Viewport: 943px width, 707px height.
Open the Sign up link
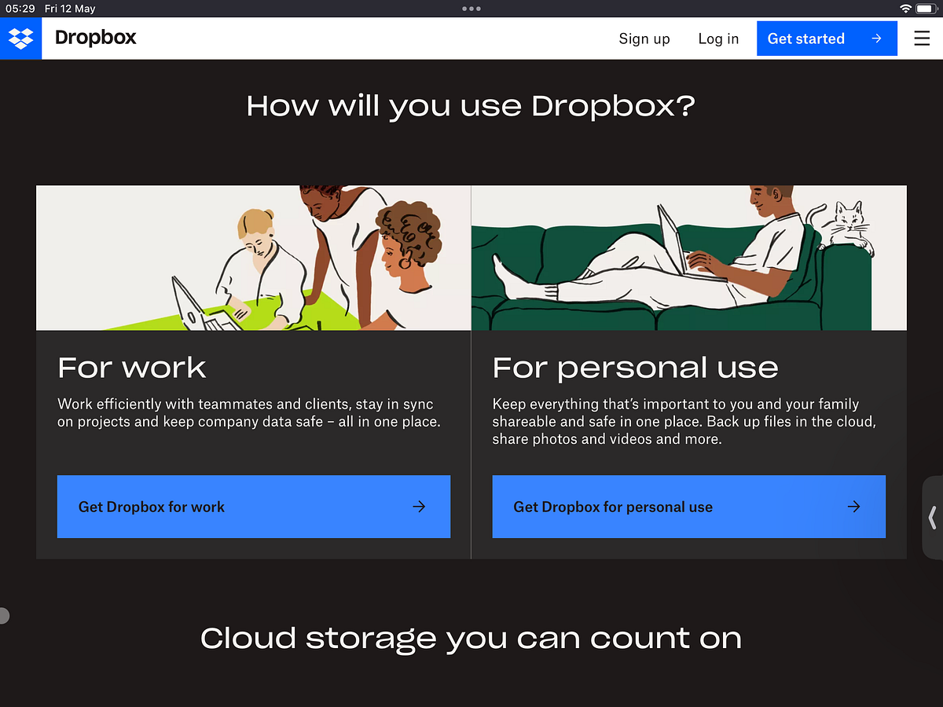[644, 38]
